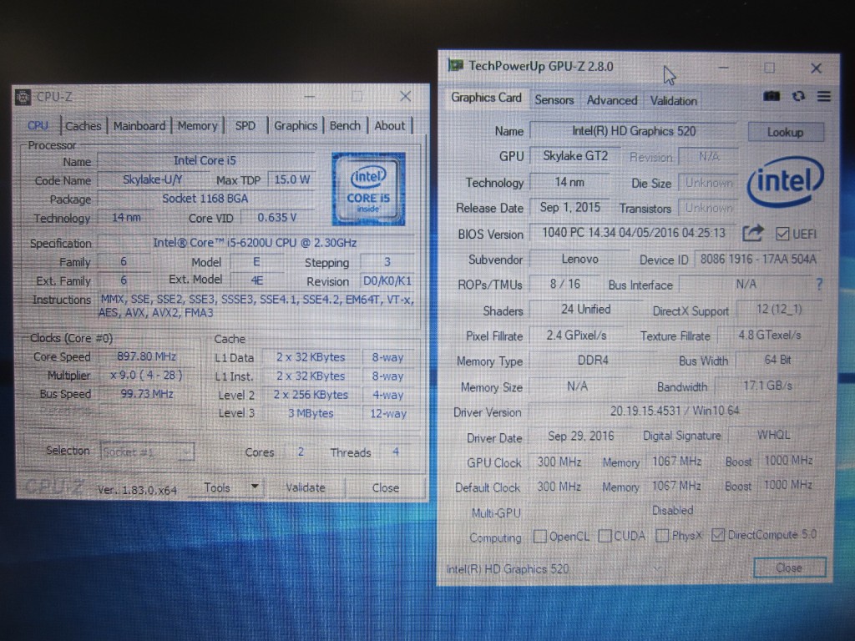Open the Advanced tab in GPU-Z
855x641 pixels.
612,101
